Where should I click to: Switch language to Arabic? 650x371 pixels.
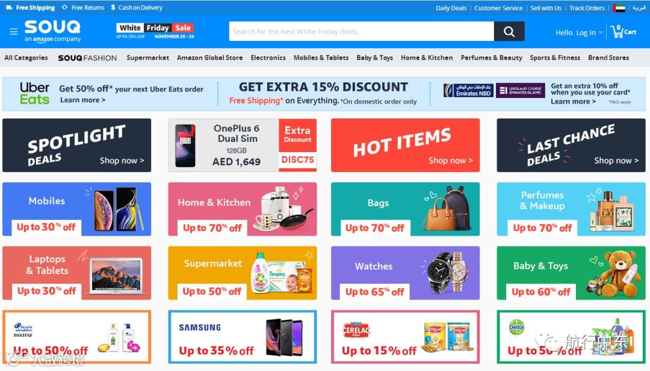[639, 8]
